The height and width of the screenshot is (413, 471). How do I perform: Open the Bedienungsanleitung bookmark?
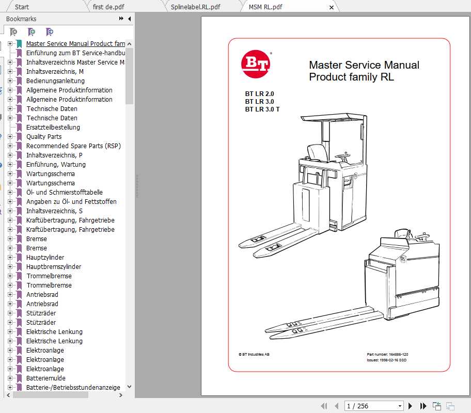coord(56,81)
